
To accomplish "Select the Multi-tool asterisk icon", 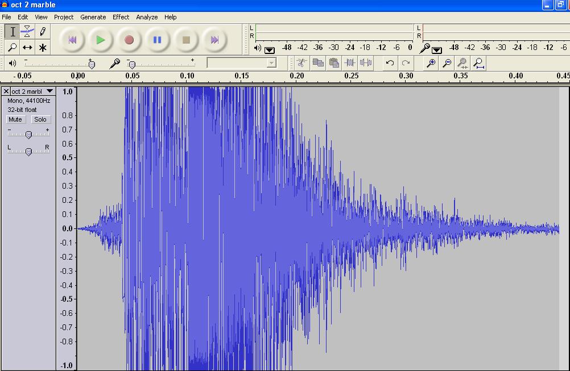I will pyautogui.click(x=43, y=47).
